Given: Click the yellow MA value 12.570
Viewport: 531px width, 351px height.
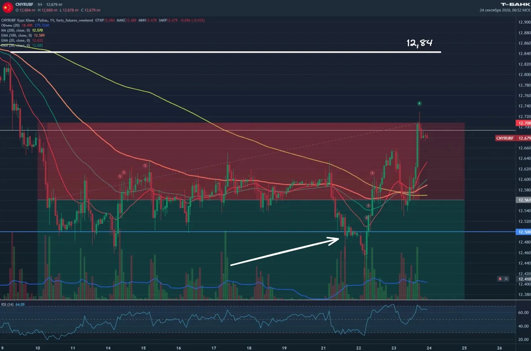Looking at the screenshot, I should (37, 30).
